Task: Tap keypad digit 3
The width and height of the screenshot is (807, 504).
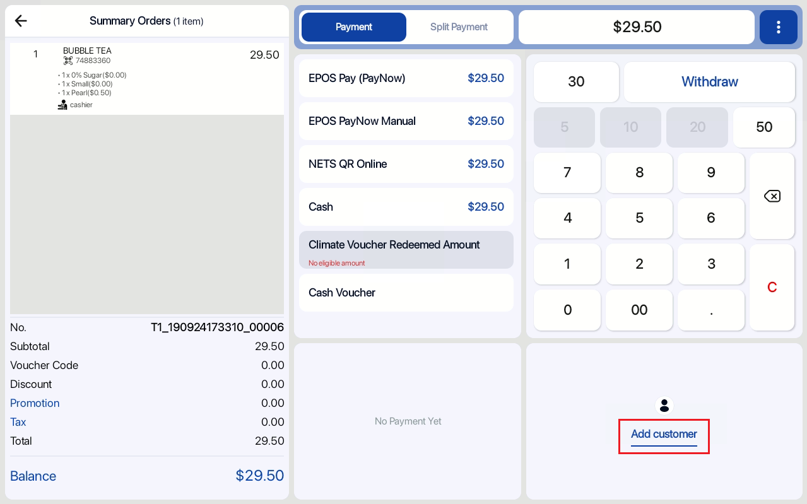Action: [x=711, y=264]
